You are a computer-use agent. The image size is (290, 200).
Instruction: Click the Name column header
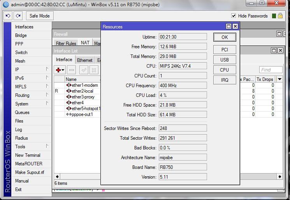pos(83,79)
